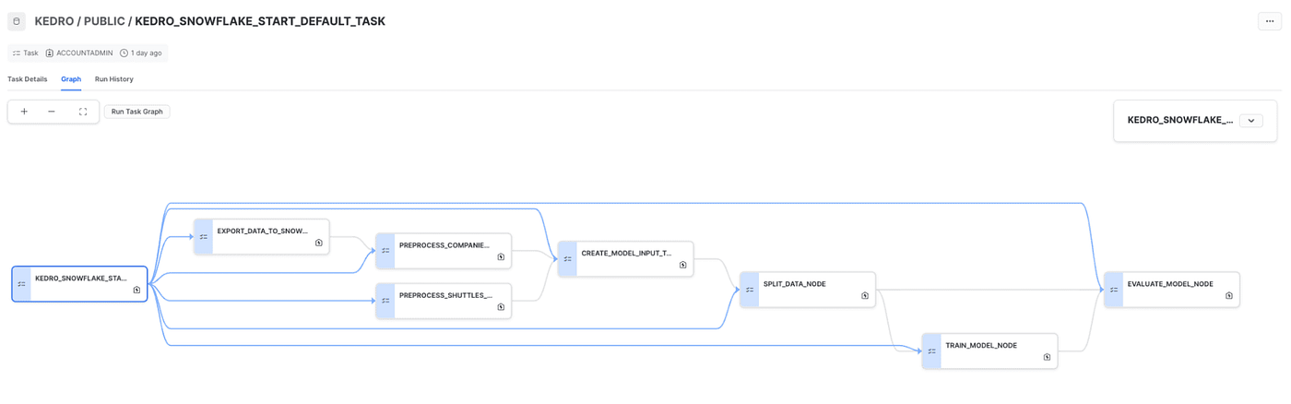The image size is (1291, 404).
Task: Click the PUBLIC breadcrumb link
Action: pyautogui.click(x=104, y=21)
